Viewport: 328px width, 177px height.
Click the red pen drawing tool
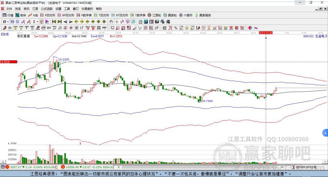[x=4, y=28]
